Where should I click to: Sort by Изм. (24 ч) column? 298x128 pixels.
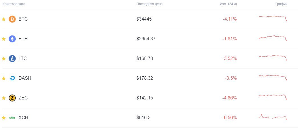click(228, 4)
